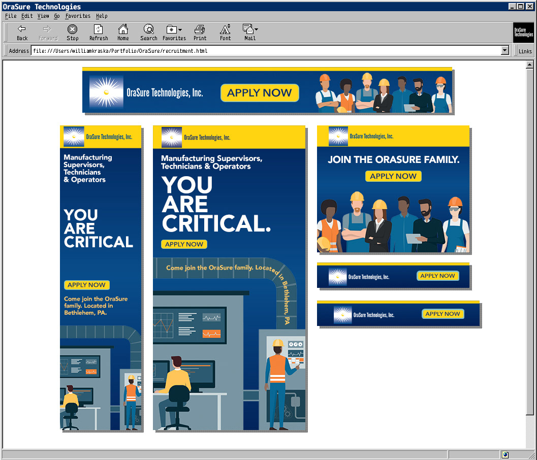Click APPLY NOW in top leaderboard banner

[x=259, y=93]
